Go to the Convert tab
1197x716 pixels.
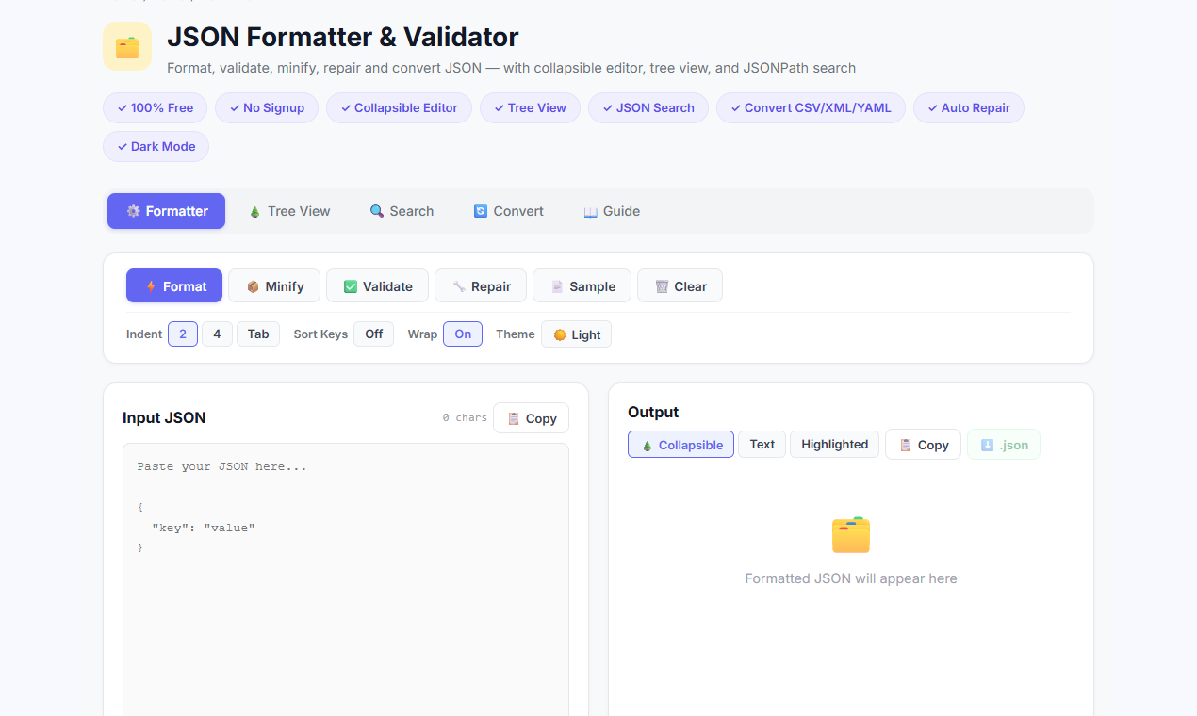[509, 211]
